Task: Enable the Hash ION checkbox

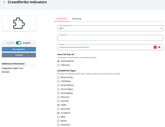Action: pyautogui.click(x=58, y=109)
